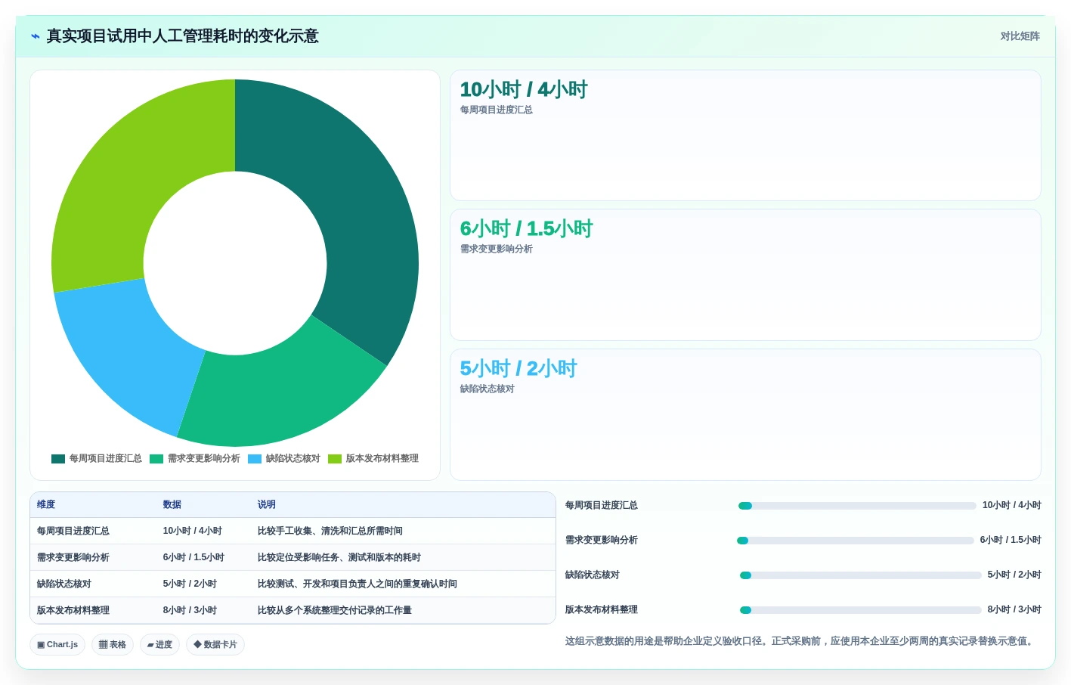Click 每周项目进度汇总 caption in the first card
The height and width of the screenshot is (685, 1071).
497,110
